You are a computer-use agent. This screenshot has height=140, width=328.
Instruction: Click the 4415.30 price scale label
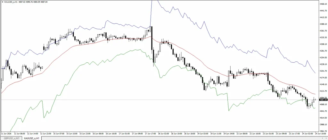pyautogui.click(x=324, y=17)
